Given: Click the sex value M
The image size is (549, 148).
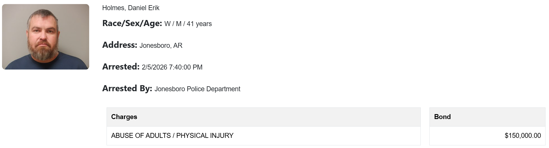Looking at the screenshot, I should [179, 24].
